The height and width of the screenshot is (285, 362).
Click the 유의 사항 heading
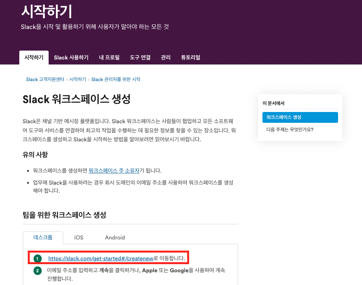click(35, 155)
